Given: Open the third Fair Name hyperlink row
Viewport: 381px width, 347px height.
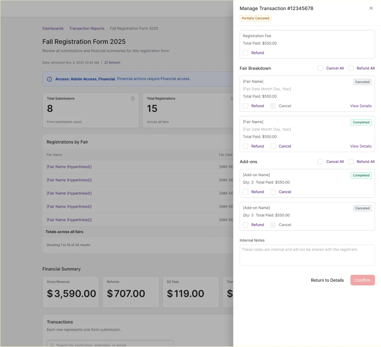Looking at the screenshot, I should (x=69, y=193).
